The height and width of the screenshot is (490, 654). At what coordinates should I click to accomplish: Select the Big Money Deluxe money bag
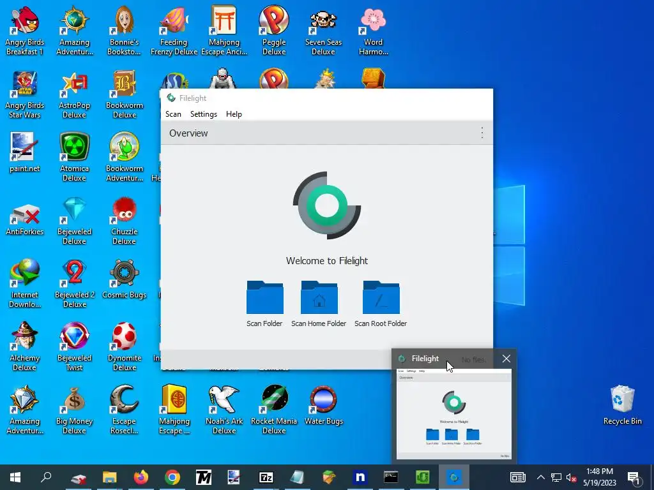(74, 410)
